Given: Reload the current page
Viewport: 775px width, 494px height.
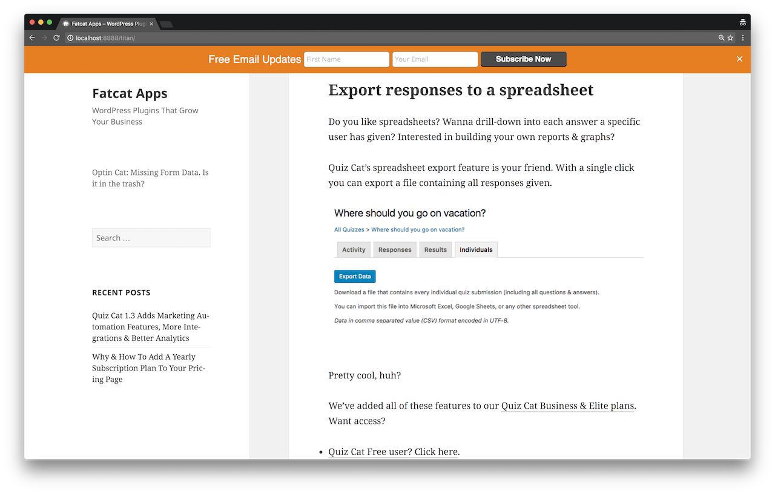Looking at the screenshot, I should (56, 38).
